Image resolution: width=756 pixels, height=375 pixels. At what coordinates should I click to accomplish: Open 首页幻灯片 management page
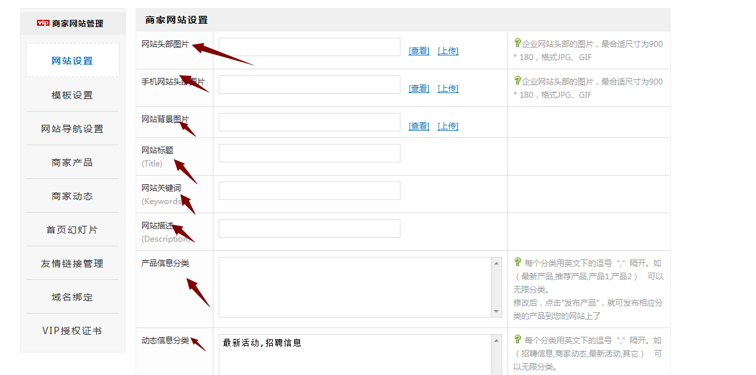pyautogui.click(x=73, y=230)
